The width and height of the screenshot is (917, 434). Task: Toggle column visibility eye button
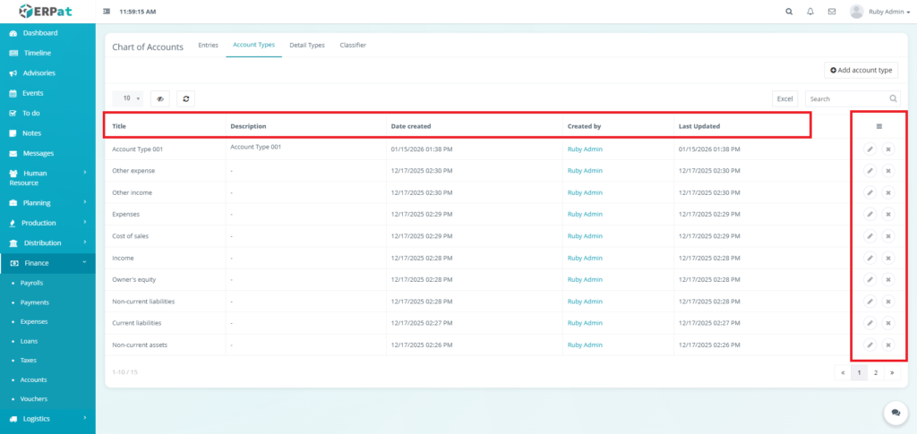coord(160,98)
